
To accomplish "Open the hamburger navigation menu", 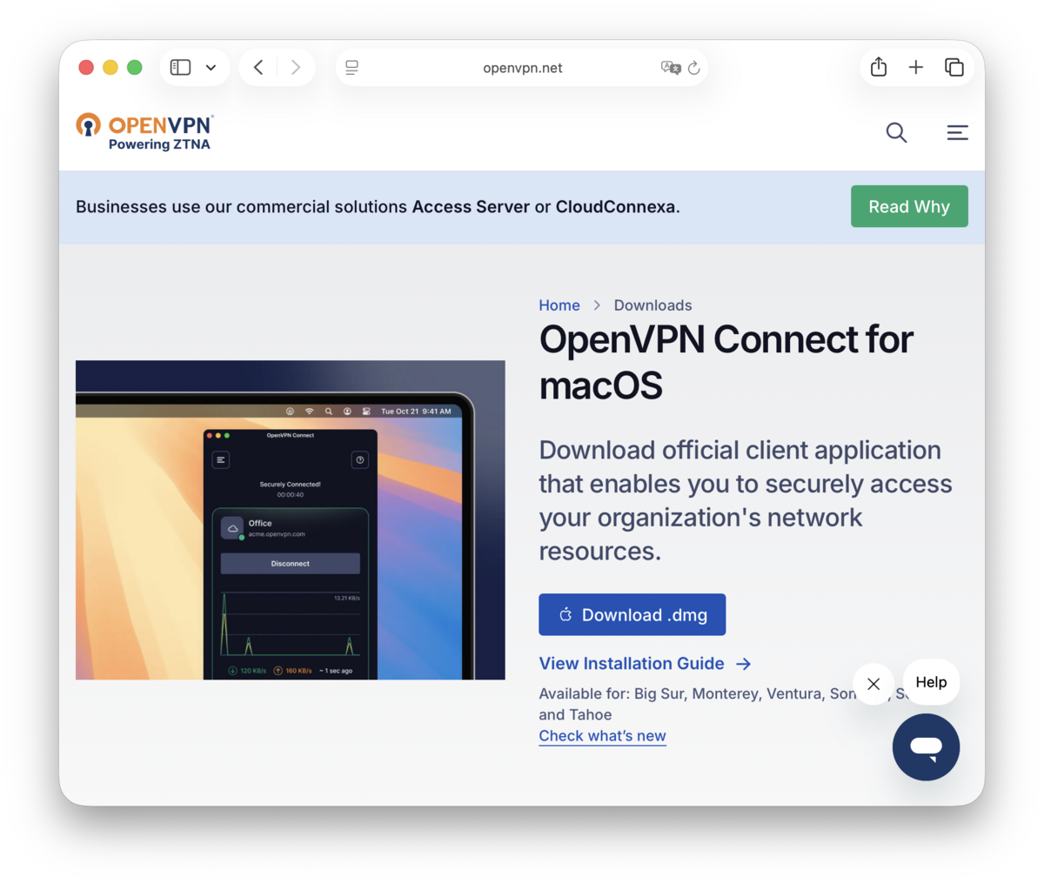I will click(x=957, y=132).
